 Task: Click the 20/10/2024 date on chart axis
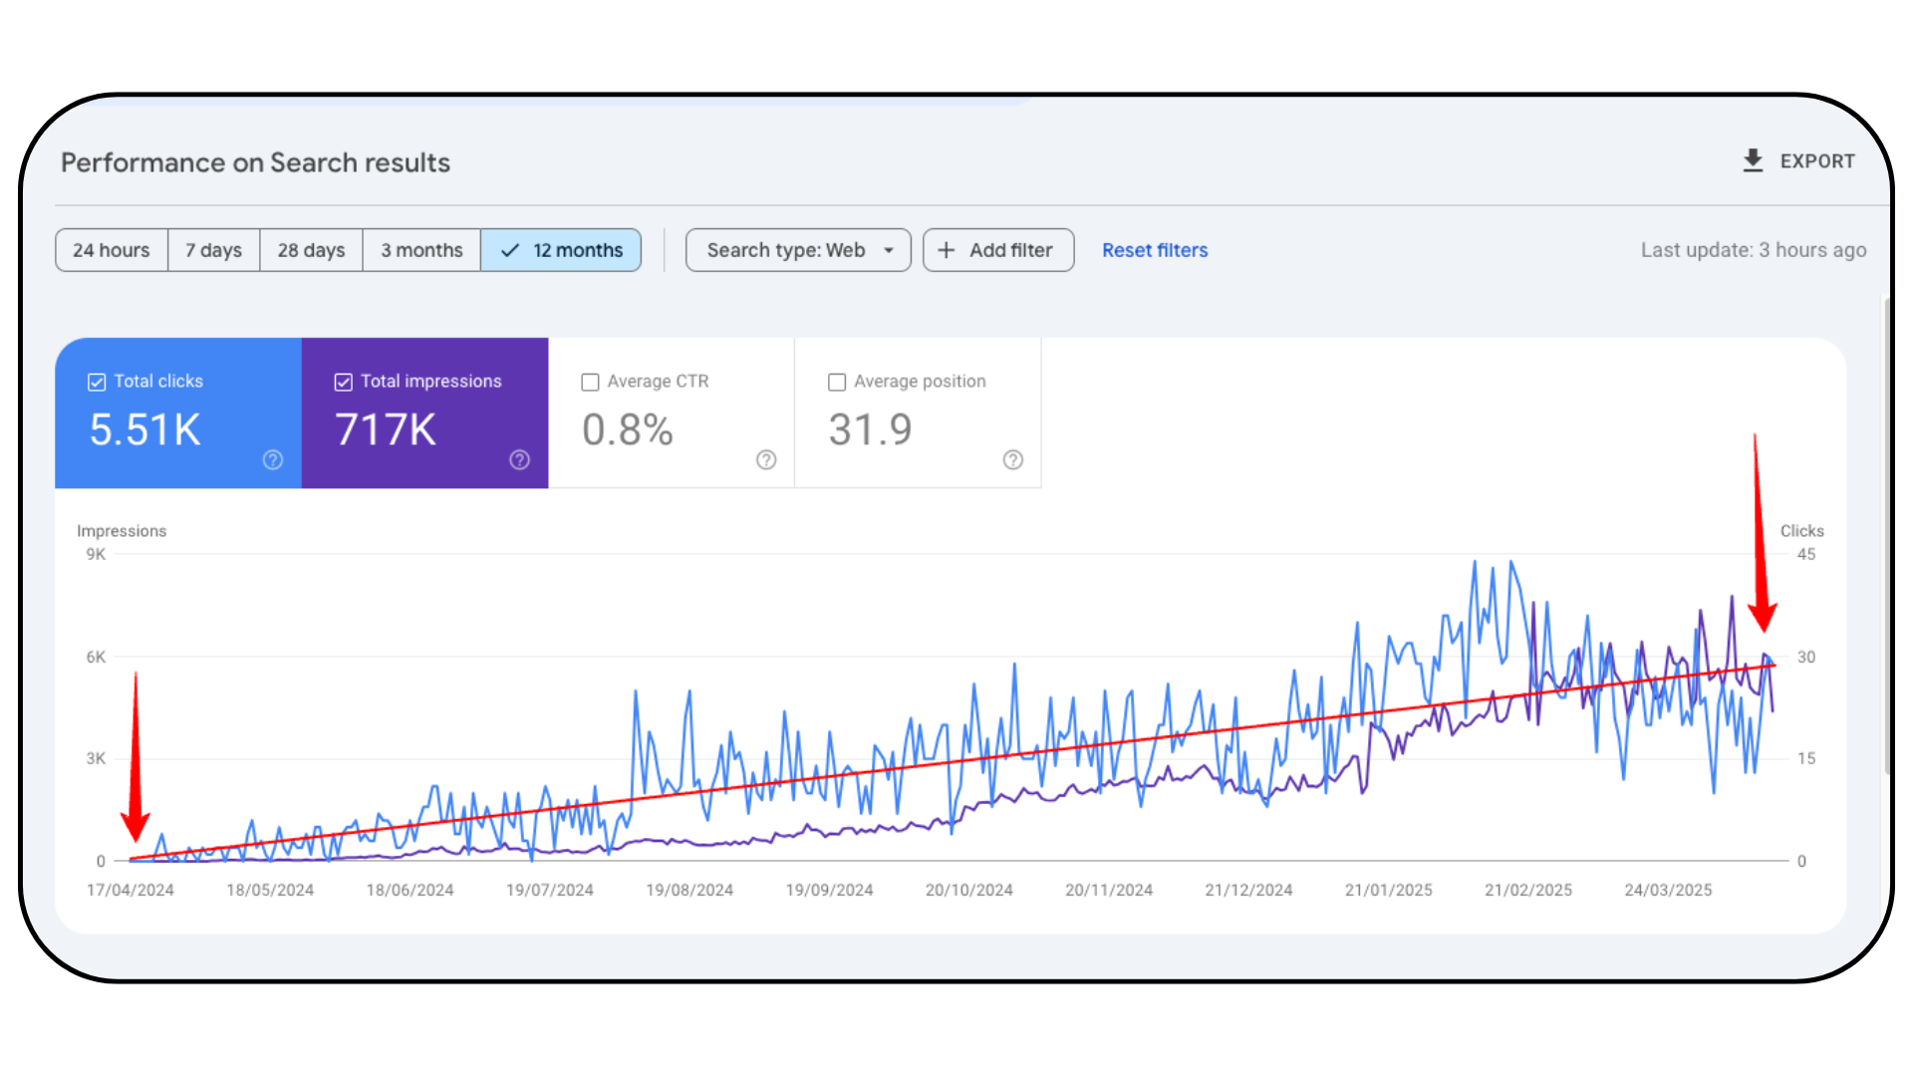point(968,890)
